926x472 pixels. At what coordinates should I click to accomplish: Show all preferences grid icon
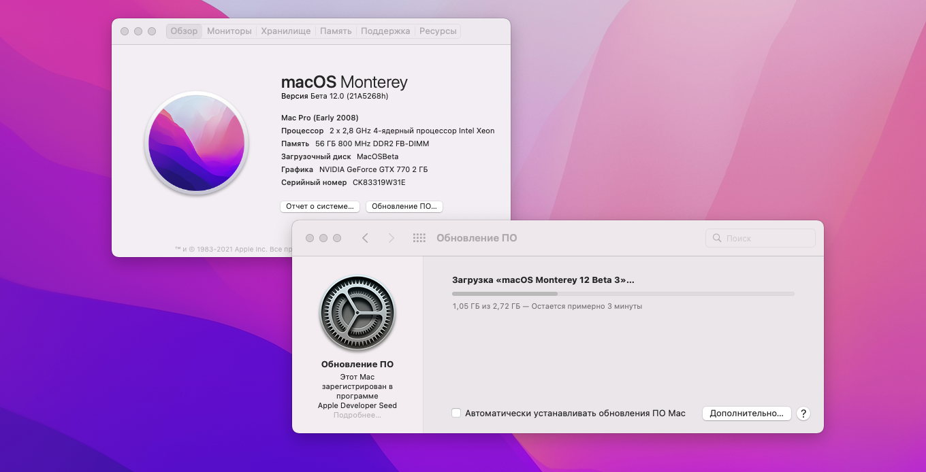click(419, 238)
